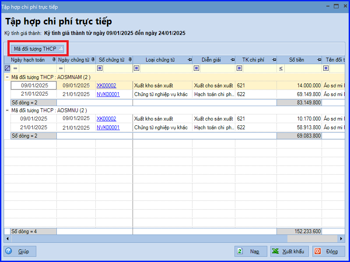The width and height of the screenshot is (350, 262).
Task: Click the pin icon on Ngày hạch toán column
Action: 53,60
